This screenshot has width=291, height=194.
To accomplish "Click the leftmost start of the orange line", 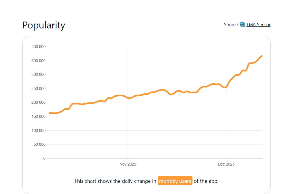I will [x=50, y=113].
